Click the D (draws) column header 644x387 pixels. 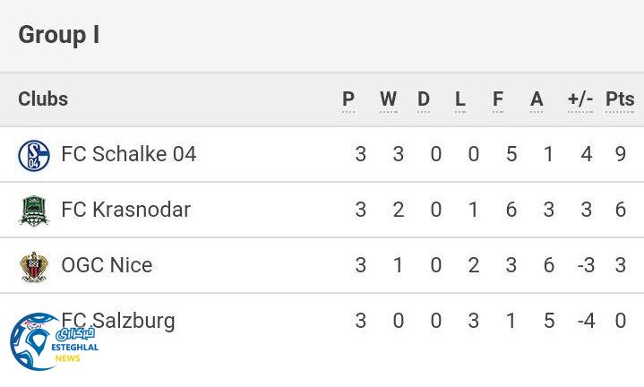click(x=424, y=99)
